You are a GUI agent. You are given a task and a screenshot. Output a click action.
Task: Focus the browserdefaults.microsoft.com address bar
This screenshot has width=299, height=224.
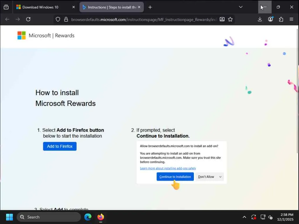coord(144,20)
